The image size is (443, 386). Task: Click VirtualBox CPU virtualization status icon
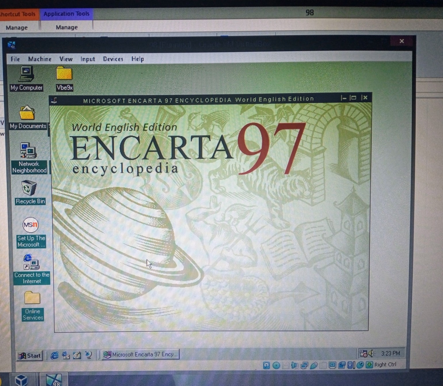coord(351,365)
